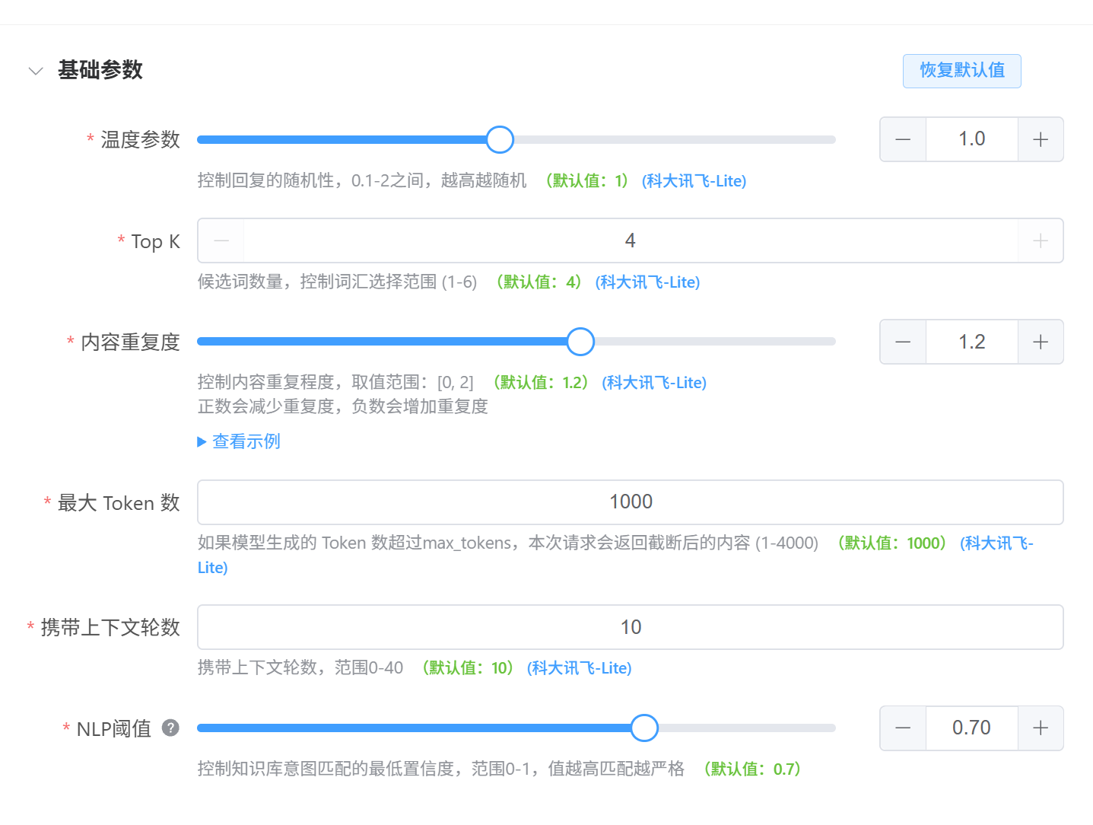Click the 恢复默认值 button
The width and height of the screenshot is (1093, 825).
coord(961,71)
